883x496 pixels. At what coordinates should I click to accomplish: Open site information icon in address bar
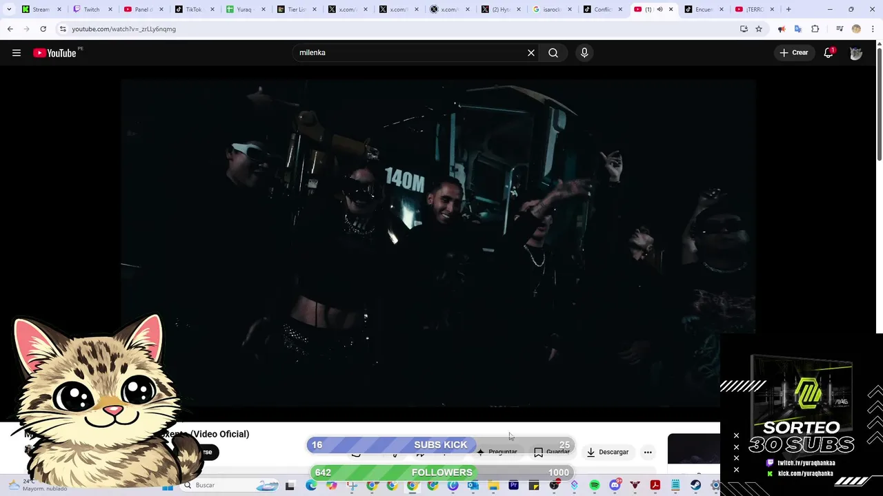click(62, 29)
